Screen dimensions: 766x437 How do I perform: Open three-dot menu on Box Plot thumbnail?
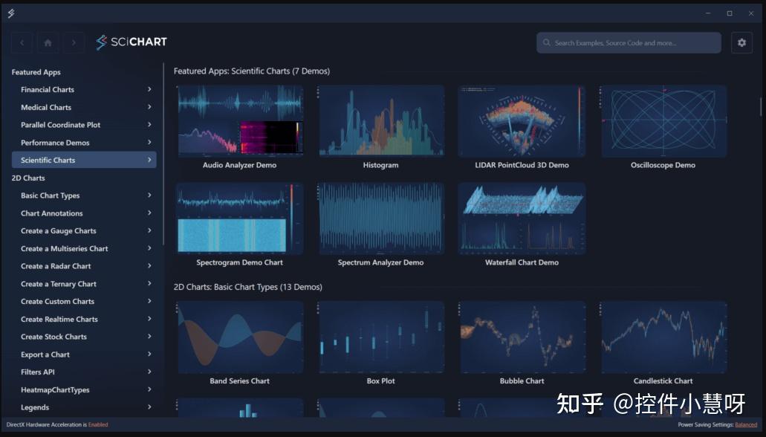point(318,308)
